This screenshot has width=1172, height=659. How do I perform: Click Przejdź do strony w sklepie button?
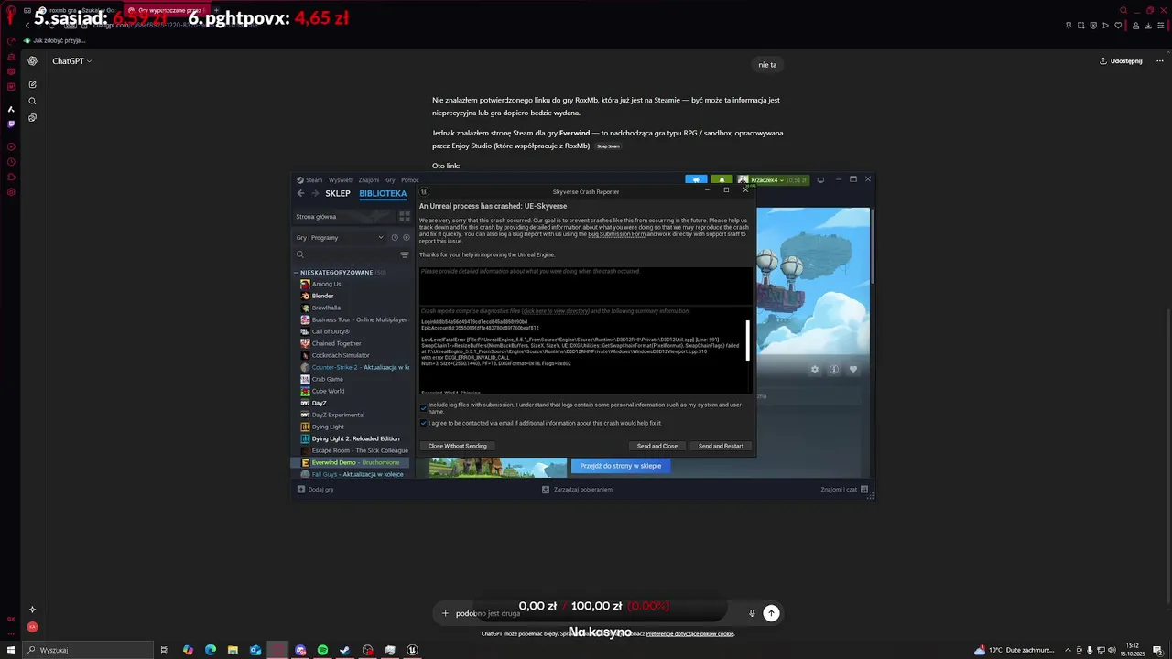coord(621,466)
